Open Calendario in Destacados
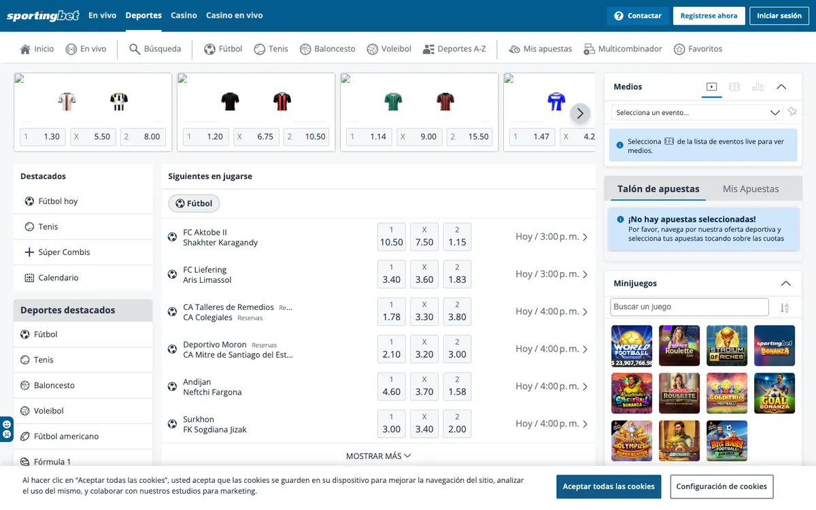Image resolution: width=816 pixels, height=510 pixels. click(x=82, y=277)
